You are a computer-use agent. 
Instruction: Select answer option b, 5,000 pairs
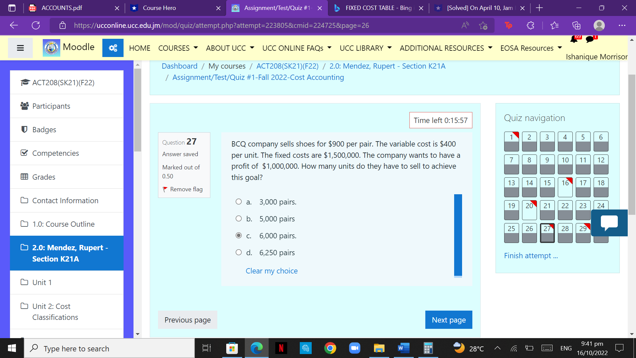click(x=238, y=218)
